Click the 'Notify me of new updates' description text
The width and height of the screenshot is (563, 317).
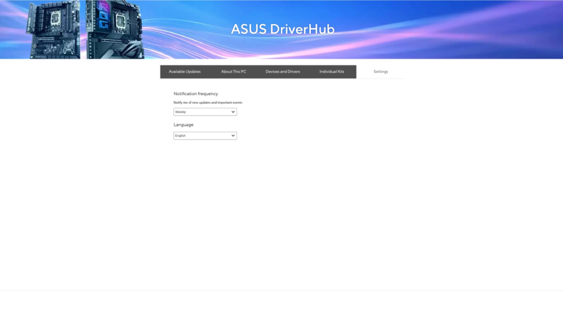tap(208, 102)
